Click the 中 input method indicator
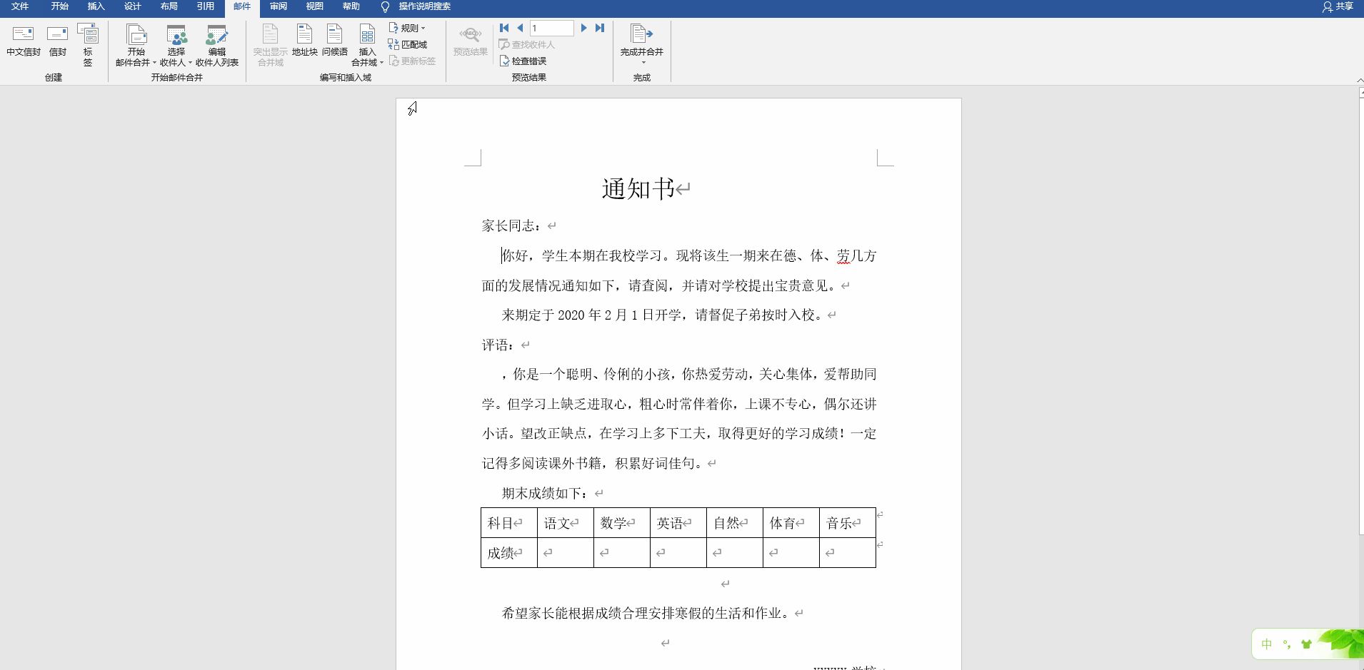This screenshot has height=670, width=1364. (1267, 644)
